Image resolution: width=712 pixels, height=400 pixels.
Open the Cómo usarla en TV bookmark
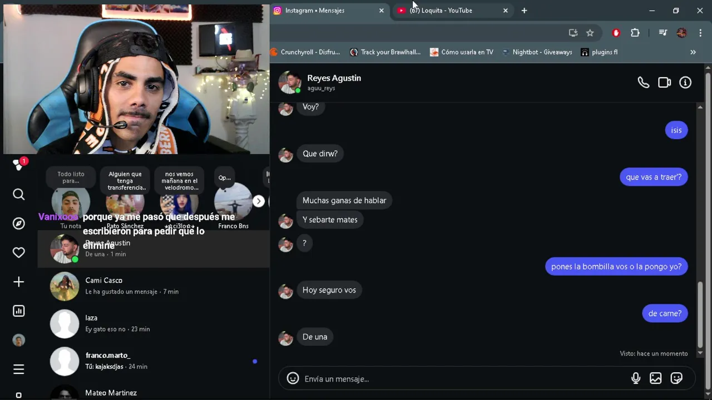pos(461,52)
